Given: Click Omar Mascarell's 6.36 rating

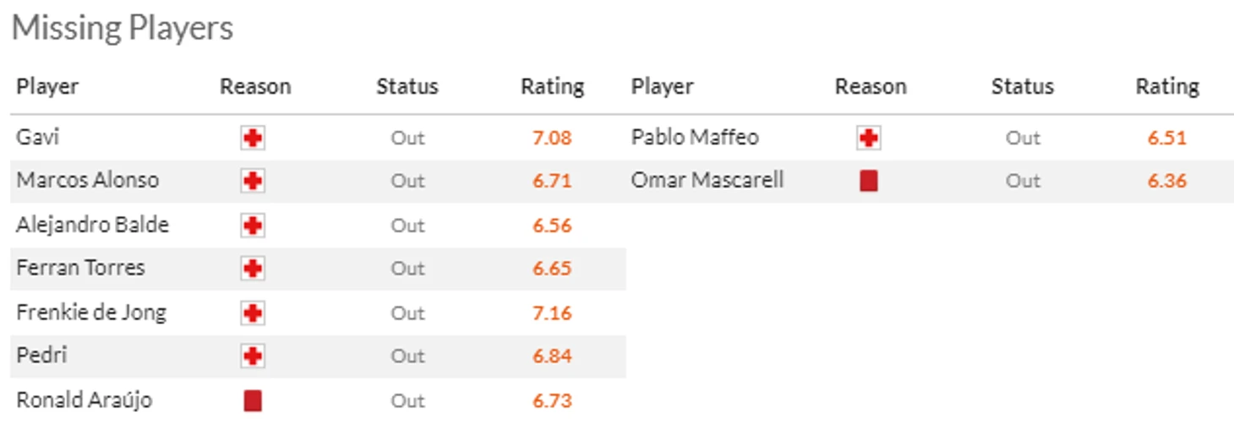Looking at the screenshot, I should (1167, 181).
